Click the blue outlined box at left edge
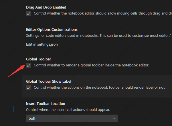Screen dimensions: 172x126 coord(6,109)
